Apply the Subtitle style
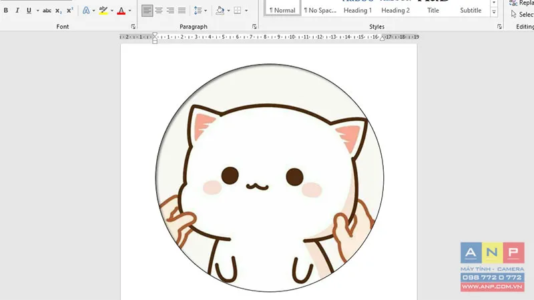Viewport: 534px width, 300px height. pos(471,11)
